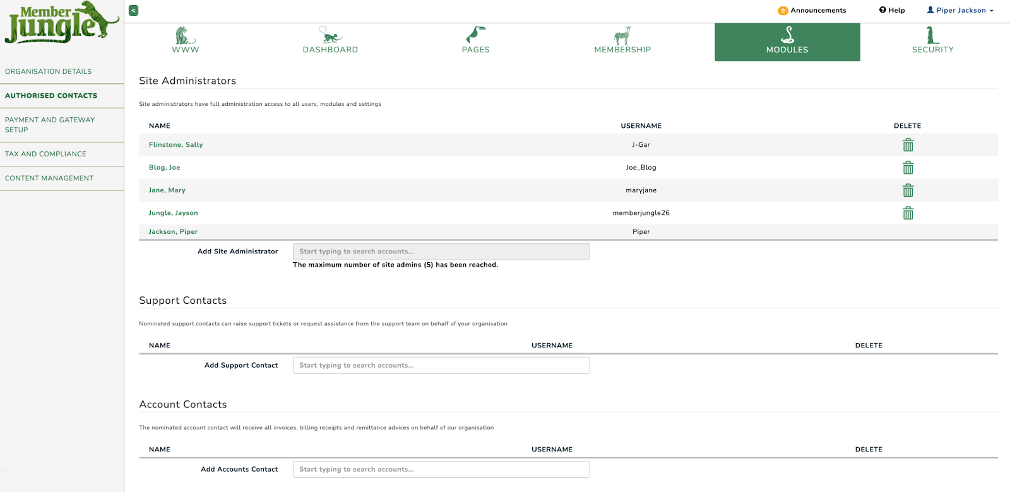Click the Add Support Contact search field

[x=441, y=366]
